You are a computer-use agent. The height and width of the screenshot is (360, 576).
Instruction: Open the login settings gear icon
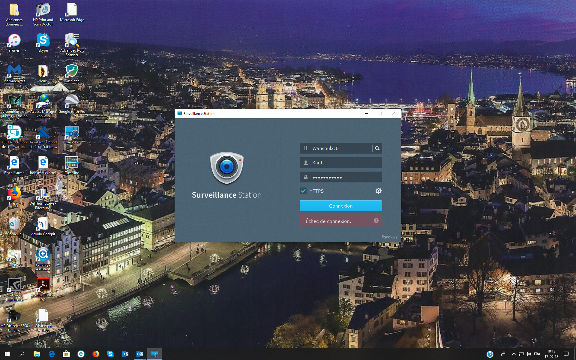pos(378,191)
